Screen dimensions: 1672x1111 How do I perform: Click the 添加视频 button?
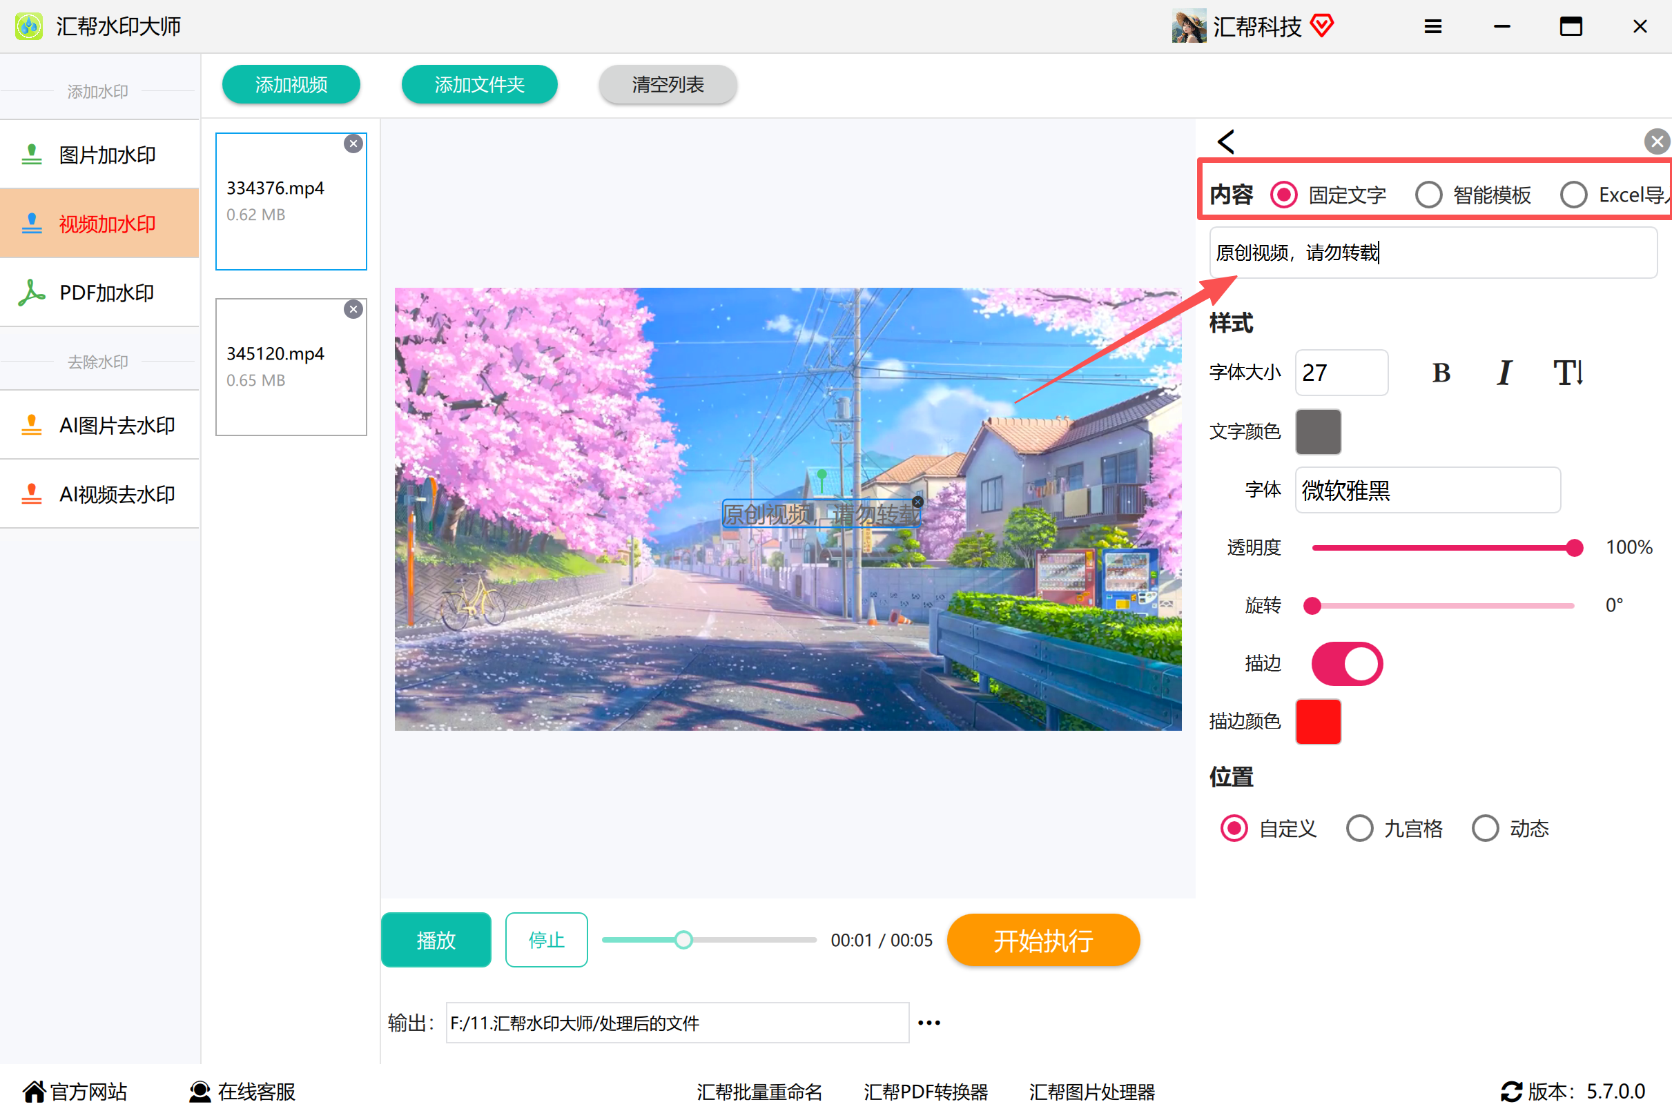click(x=291, y=84)
